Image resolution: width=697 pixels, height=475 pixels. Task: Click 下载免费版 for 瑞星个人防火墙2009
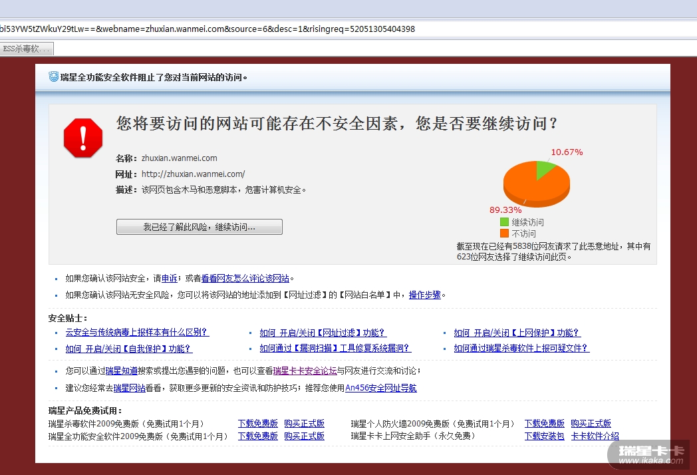coord(545,423)
